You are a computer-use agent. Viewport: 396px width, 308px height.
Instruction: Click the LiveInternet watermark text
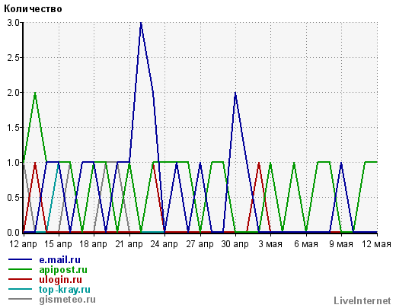tap(362, 301)
